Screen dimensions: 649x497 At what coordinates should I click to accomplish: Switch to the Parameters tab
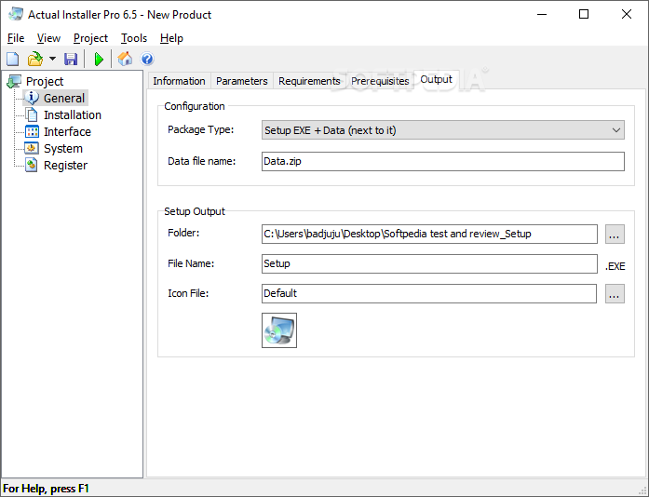(242, 81)
